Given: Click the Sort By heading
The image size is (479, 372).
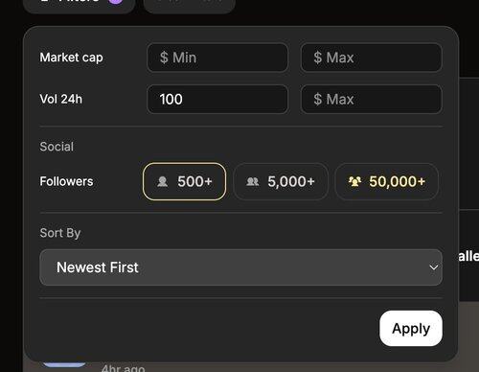Looking at the screenshot, I should tap(60, 233).
